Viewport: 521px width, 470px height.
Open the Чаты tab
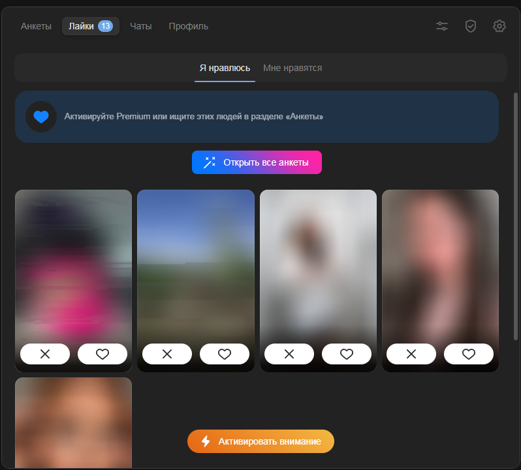point(140,26)
